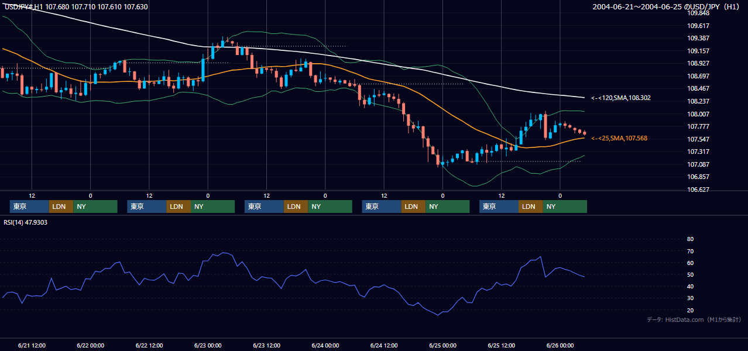Image resolution: width=748 pixels, height=351 pixels.
Task: Click the USDJPY#,H1 symbol header text
Action: coord(24,6)
